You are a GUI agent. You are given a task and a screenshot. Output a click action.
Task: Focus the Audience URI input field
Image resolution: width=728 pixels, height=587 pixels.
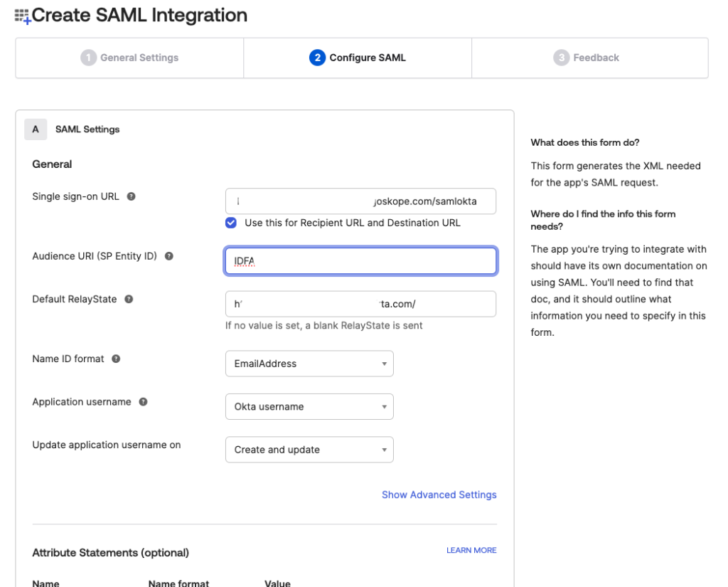point(360,261)
